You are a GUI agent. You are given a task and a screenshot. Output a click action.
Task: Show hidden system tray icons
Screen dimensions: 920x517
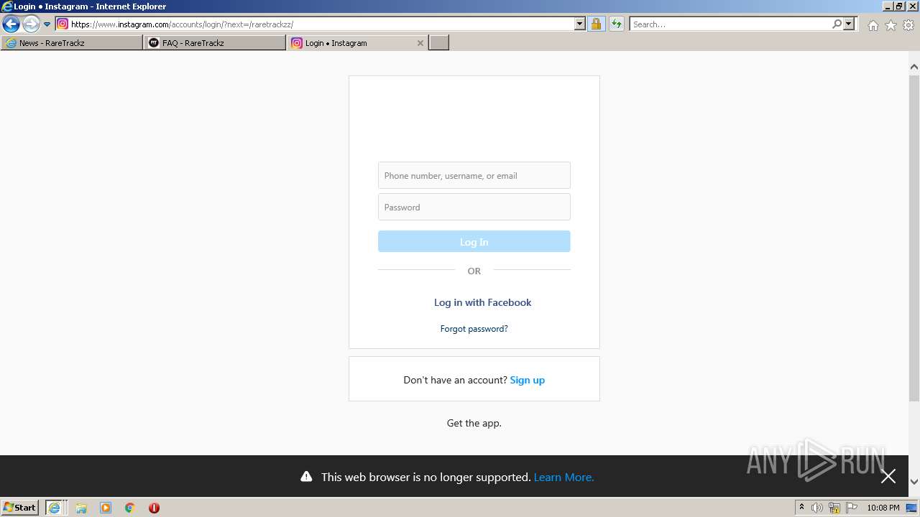tap(801, 507)
